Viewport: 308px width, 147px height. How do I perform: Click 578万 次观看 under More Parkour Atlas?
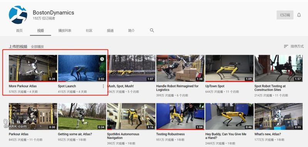click(18, 92)
